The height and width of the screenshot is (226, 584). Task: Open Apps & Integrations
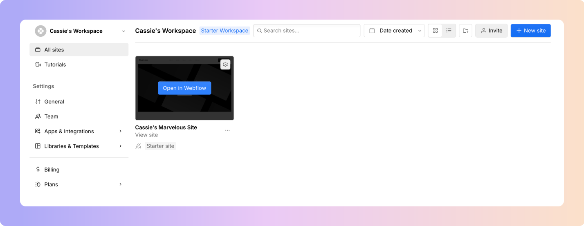tap(79, 131)
